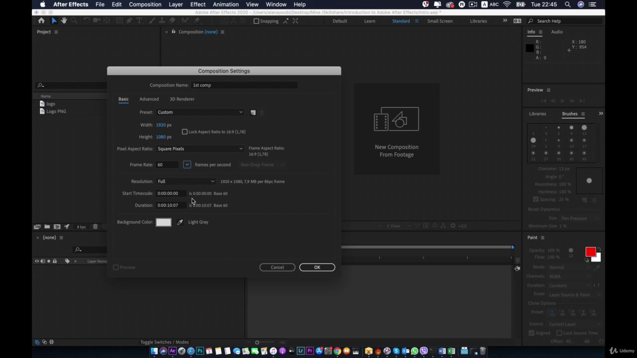The height and width of the screenshot is (358, 637).
Task: Click the save preset icon beside Preset
Action: coord(253,112)
